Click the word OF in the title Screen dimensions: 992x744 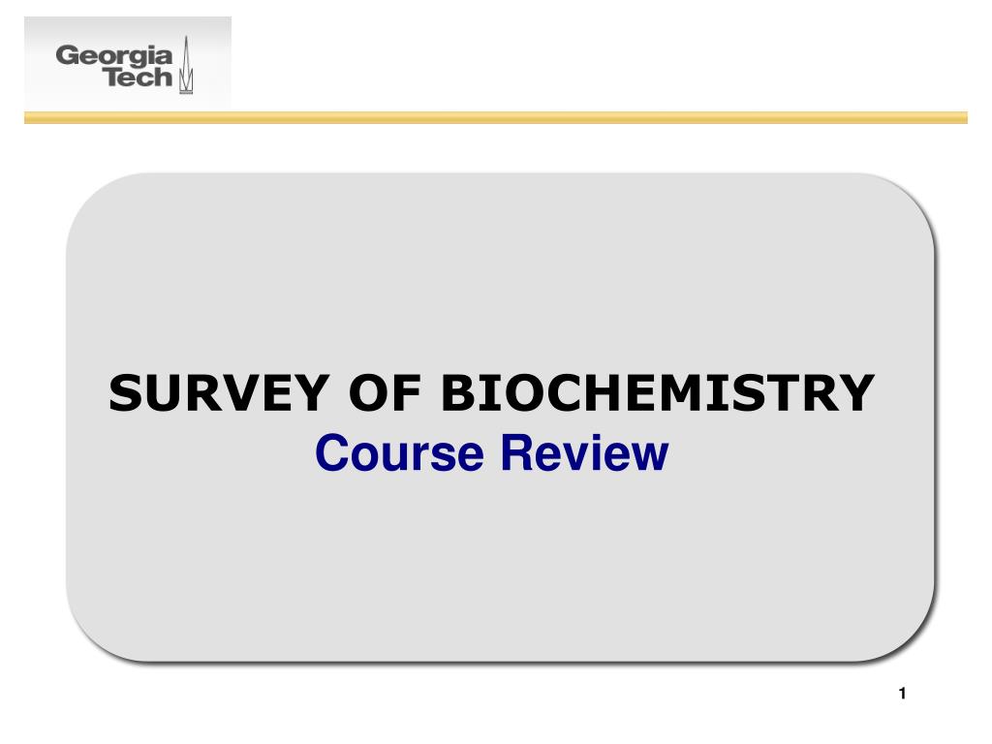(x=385, y=393)
